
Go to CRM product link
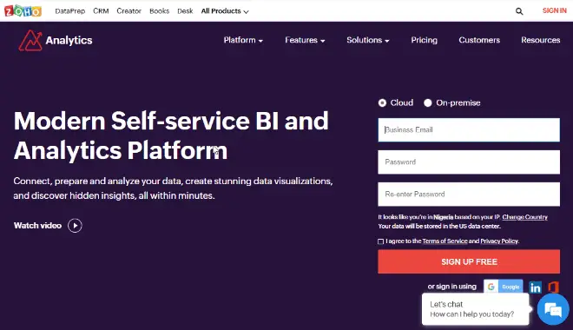(101, 11)
